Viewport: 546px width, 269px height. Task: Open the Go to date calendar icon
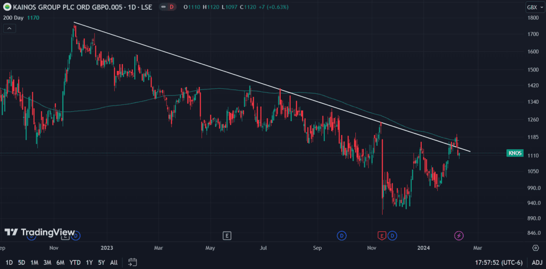coord(132,262)
